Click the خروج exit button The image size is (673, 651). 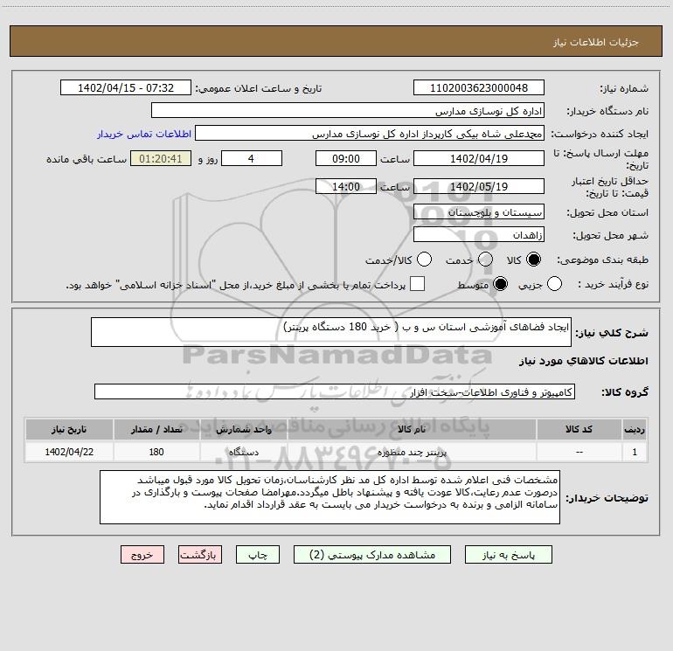click(x=142, y=555)
